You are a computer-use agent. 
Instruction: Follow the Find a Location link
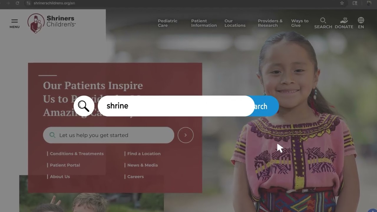(144, 154)
